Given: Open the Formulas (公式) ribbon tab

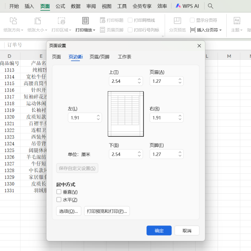Looking at the screenshot, I should pos(60,6).
